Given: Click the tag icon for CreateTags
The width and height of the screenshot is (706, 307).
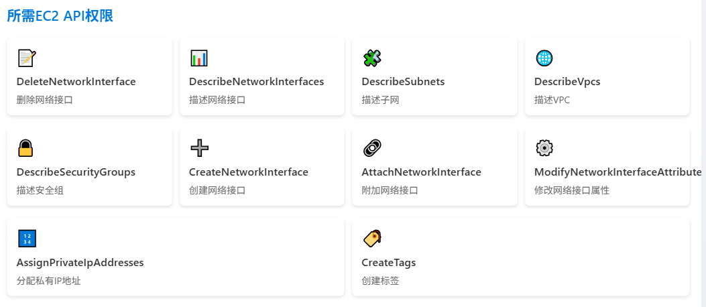Looking at the screenshot, I should click(372, 239).
